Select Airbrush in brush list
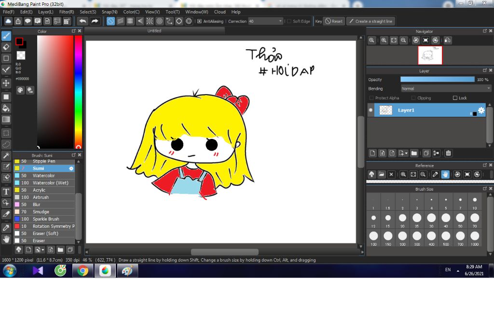 coord(44,197)
